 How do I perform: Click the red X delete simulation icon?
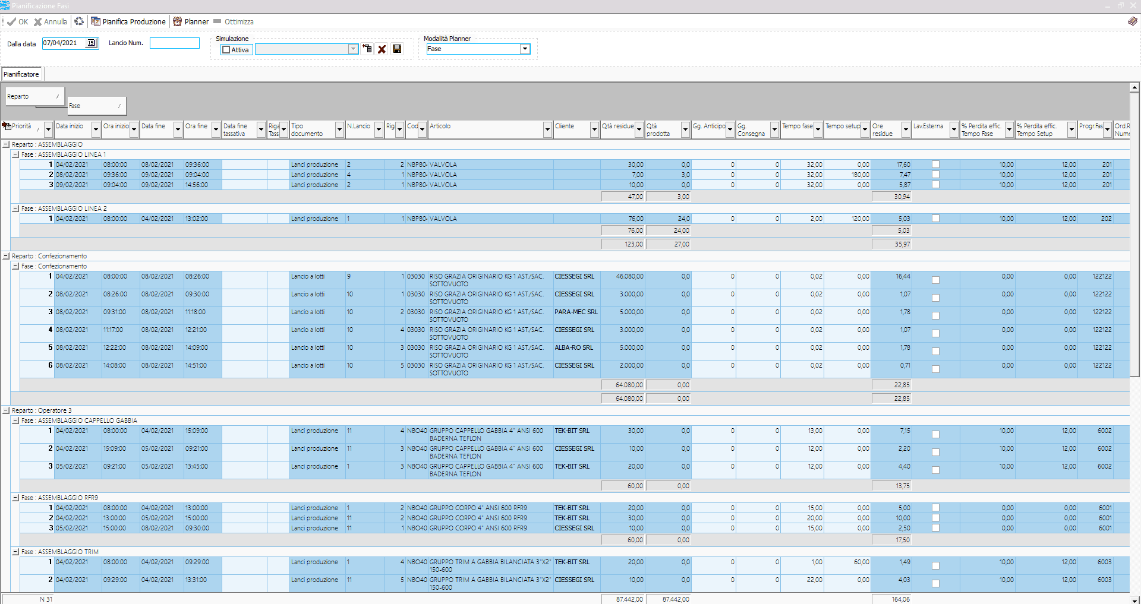pyautogui.click(x=382, y=49)
